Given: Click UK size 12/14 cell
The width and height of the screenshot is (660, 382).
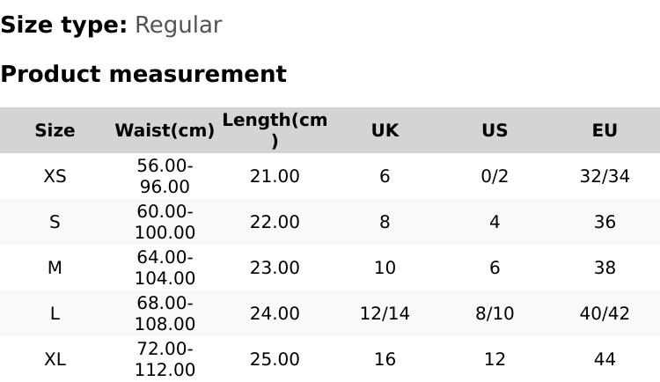Looking at the screenshot, I should pos(385,313).
